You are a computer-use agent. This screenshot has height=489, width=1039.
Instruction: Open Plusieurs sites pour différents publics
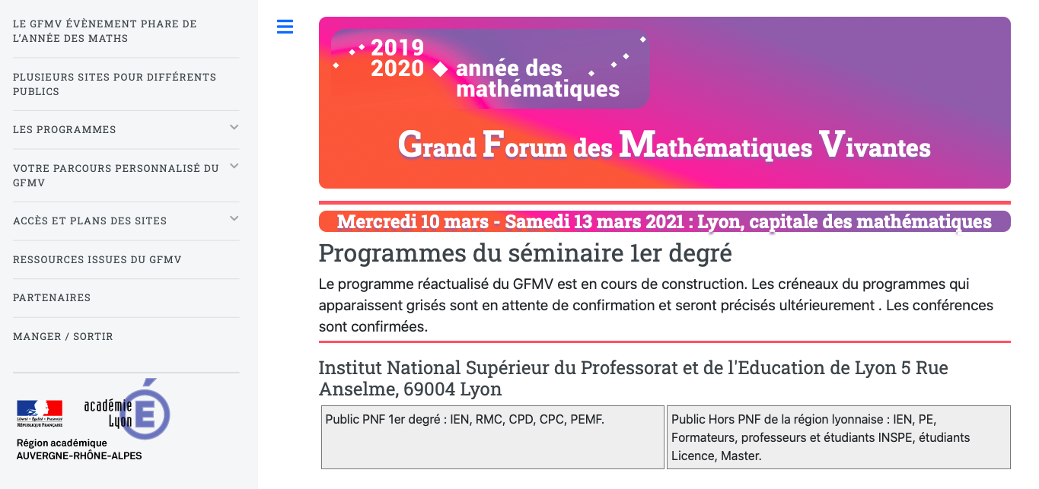pos(126,84)
